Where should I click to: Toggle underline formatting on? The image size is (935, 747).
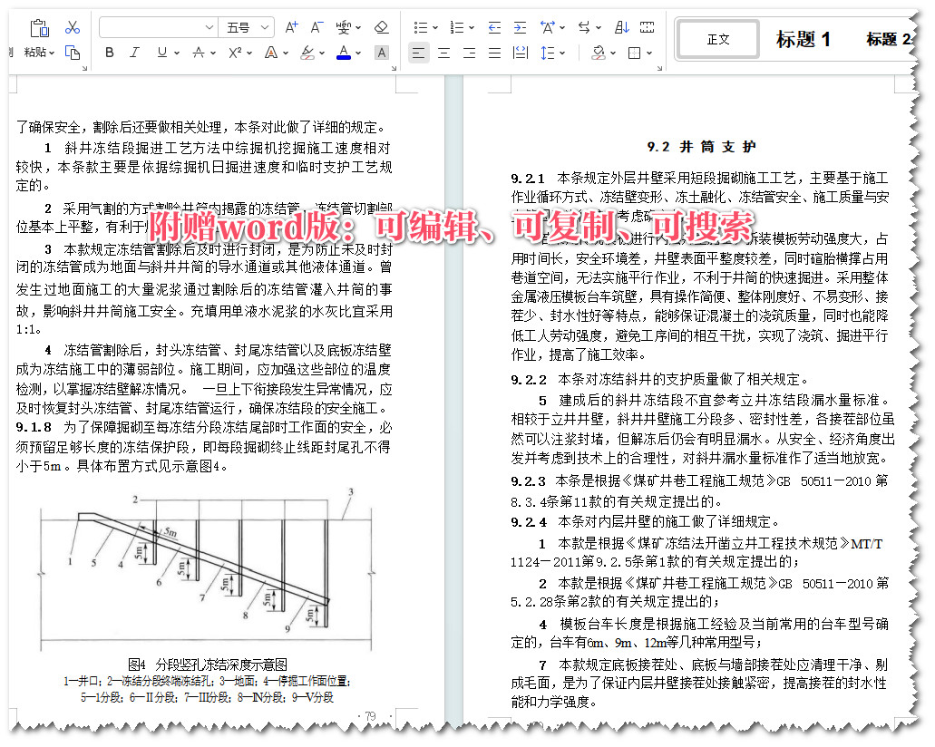[161, 53]
